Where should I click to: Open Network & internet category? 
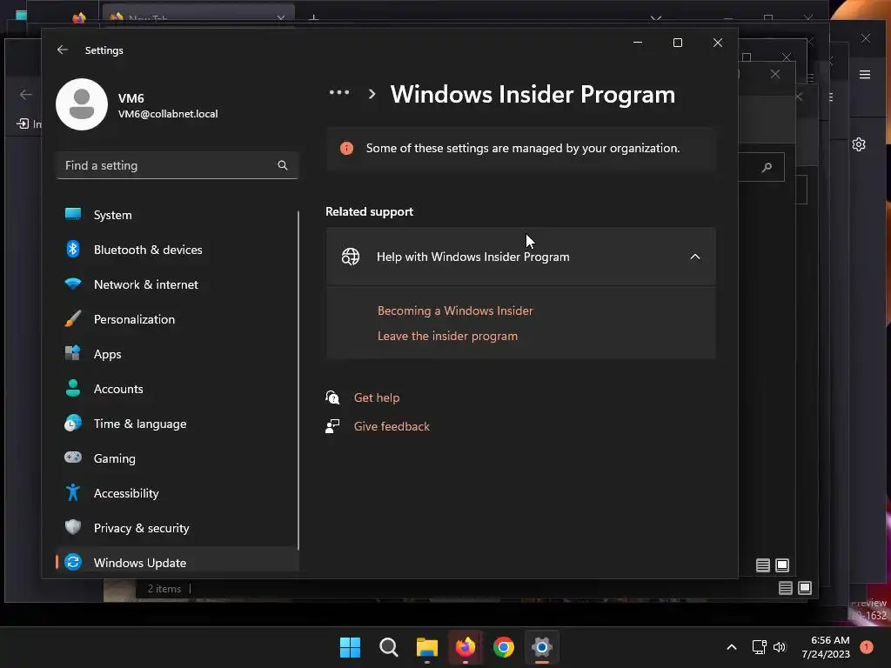[178, 284]
